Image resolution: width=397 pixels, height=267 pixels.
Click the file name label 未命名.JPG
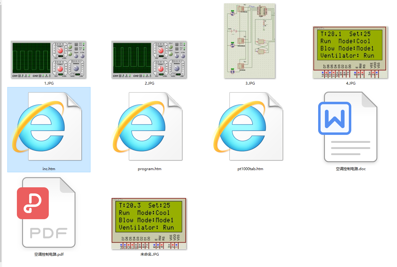tap(149, 254)
